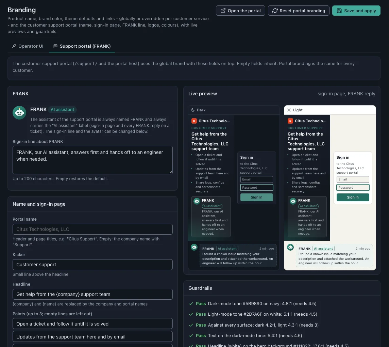Screen dimensions: 389x347
Task: Click the text "Light-mode tone #2D7A6F on white: 5.1:1"
Action: pyautogui.click(x=251, y=314)
